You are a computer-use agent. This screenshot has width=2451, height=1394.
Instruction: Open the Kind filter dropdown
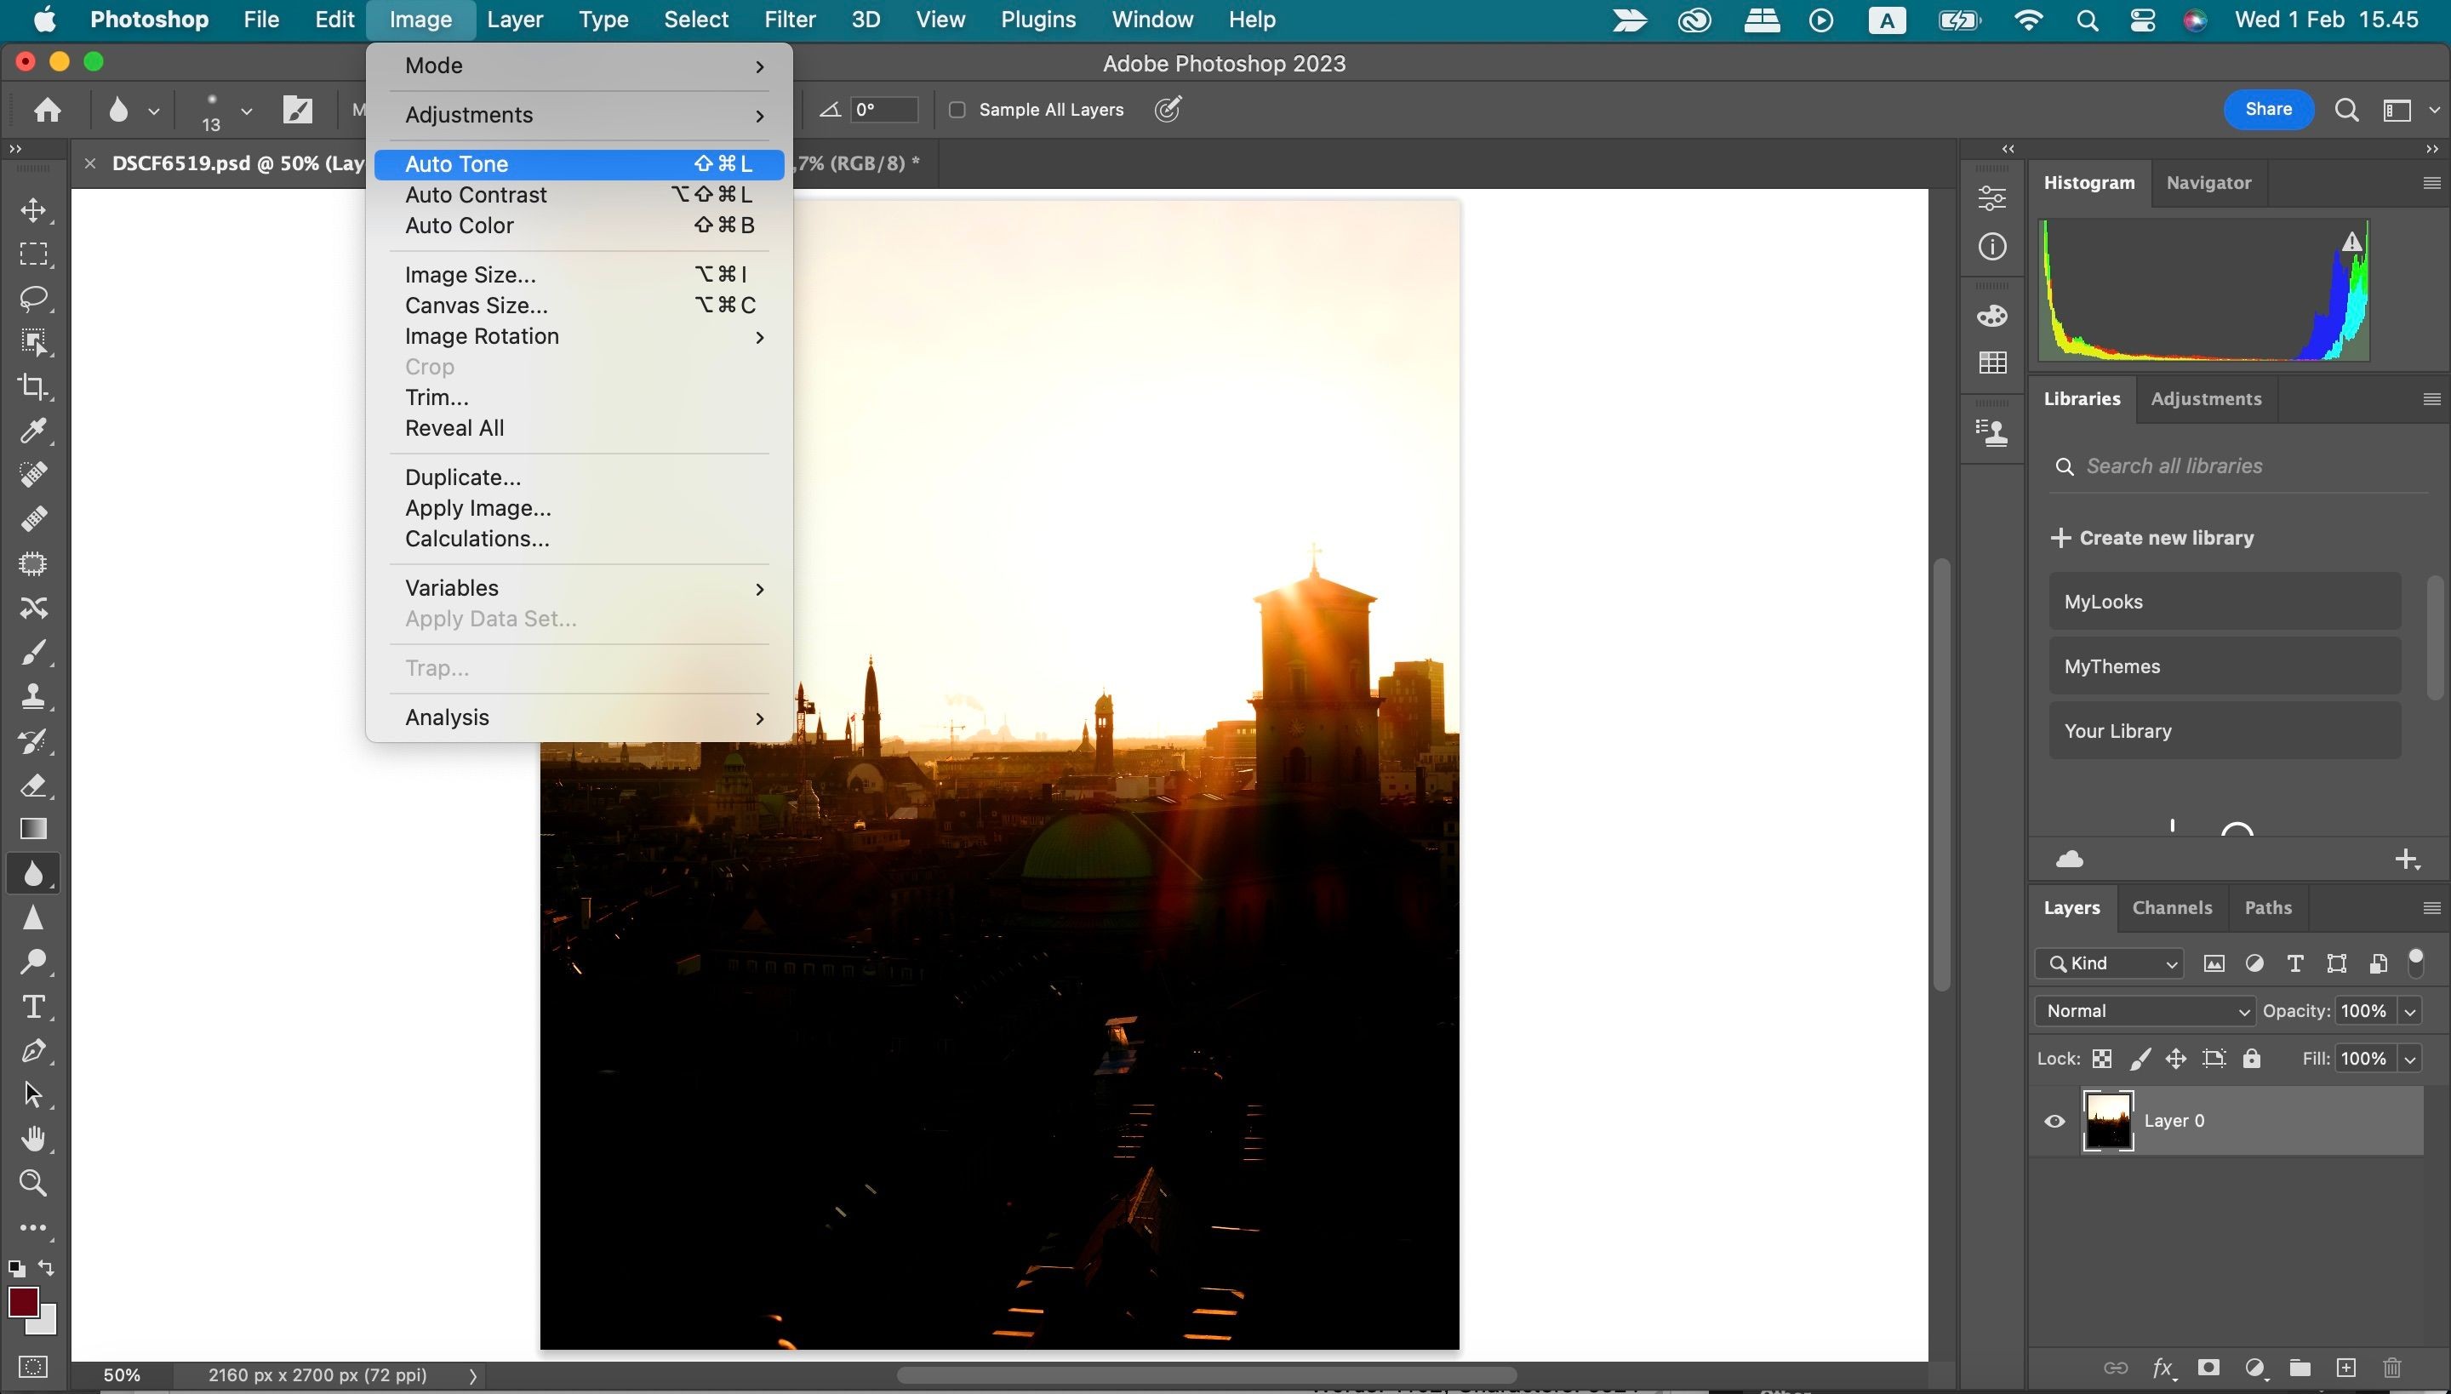click(2111, 963)
